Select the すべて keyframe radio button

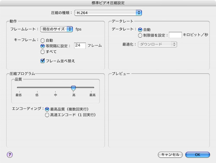pyautogui.click(x=42, y=52)
